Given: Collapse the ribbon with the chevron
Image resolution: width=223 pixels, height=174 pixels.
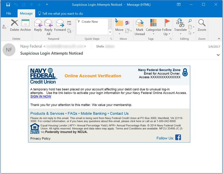Looking at the screenshot, I should (219, 39).
